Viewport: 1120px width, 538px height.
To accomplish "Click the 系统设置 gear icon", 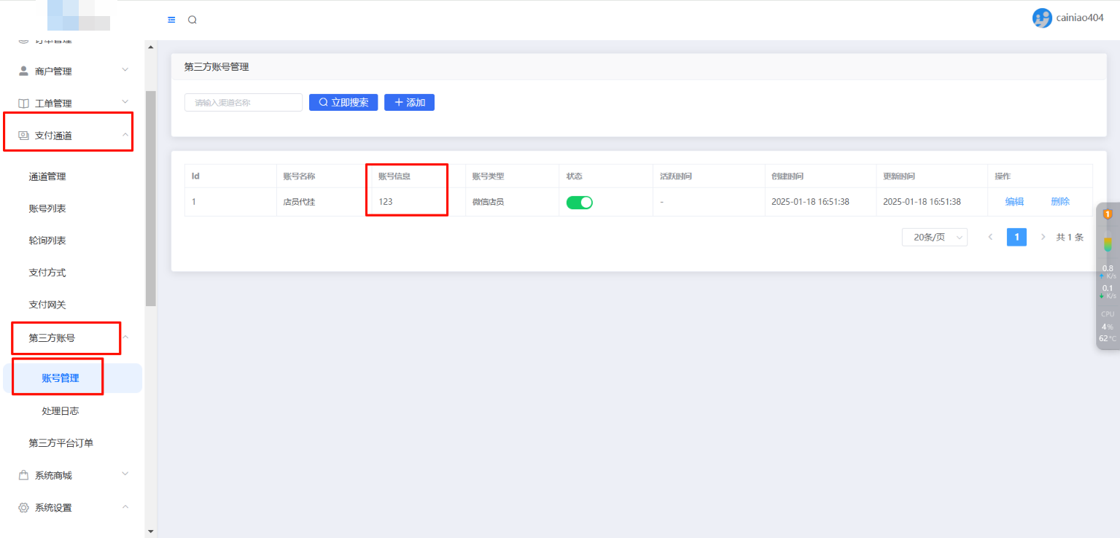I will pos(23,507).
